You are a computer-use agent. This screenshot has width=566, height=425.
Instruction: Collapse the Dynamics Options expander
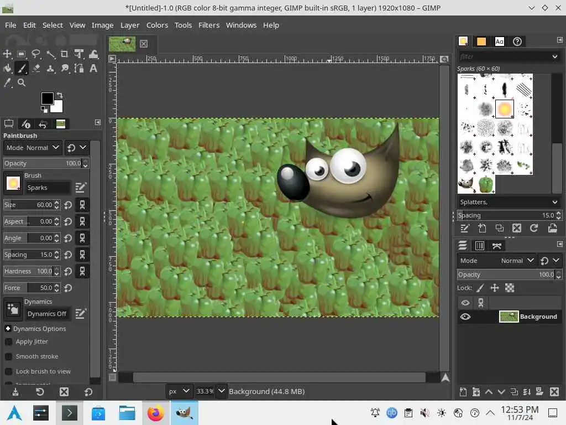click(8, 329)
